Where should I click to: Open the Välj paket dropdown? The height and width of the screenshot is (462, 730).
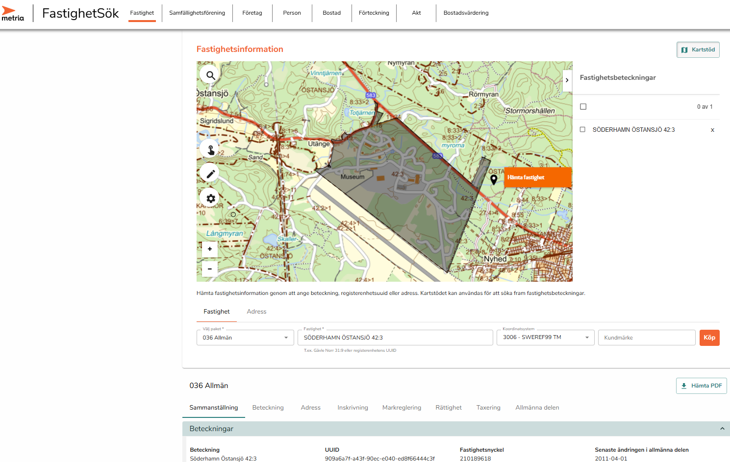click(x=245, y=338)
